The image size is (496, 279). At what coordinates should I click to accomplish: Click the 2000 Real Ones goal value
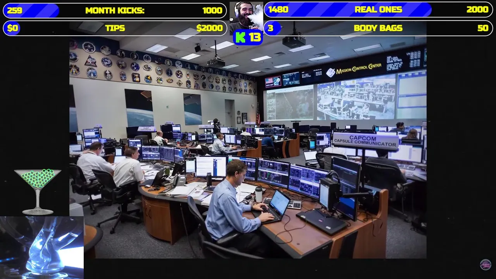477,10
